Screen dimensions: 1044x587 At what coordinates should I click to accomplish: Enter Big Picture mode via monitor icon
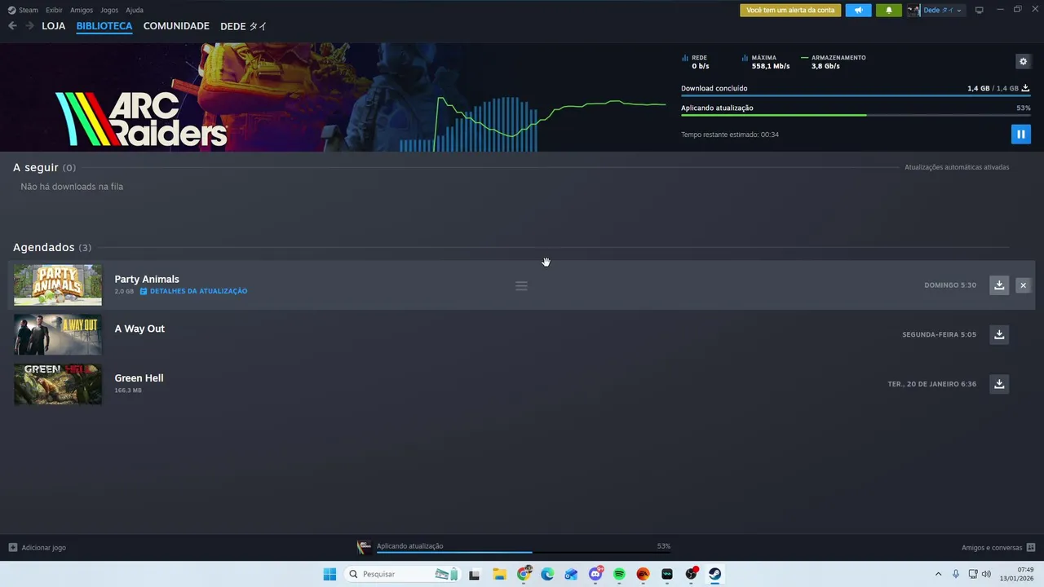point(980,10)
